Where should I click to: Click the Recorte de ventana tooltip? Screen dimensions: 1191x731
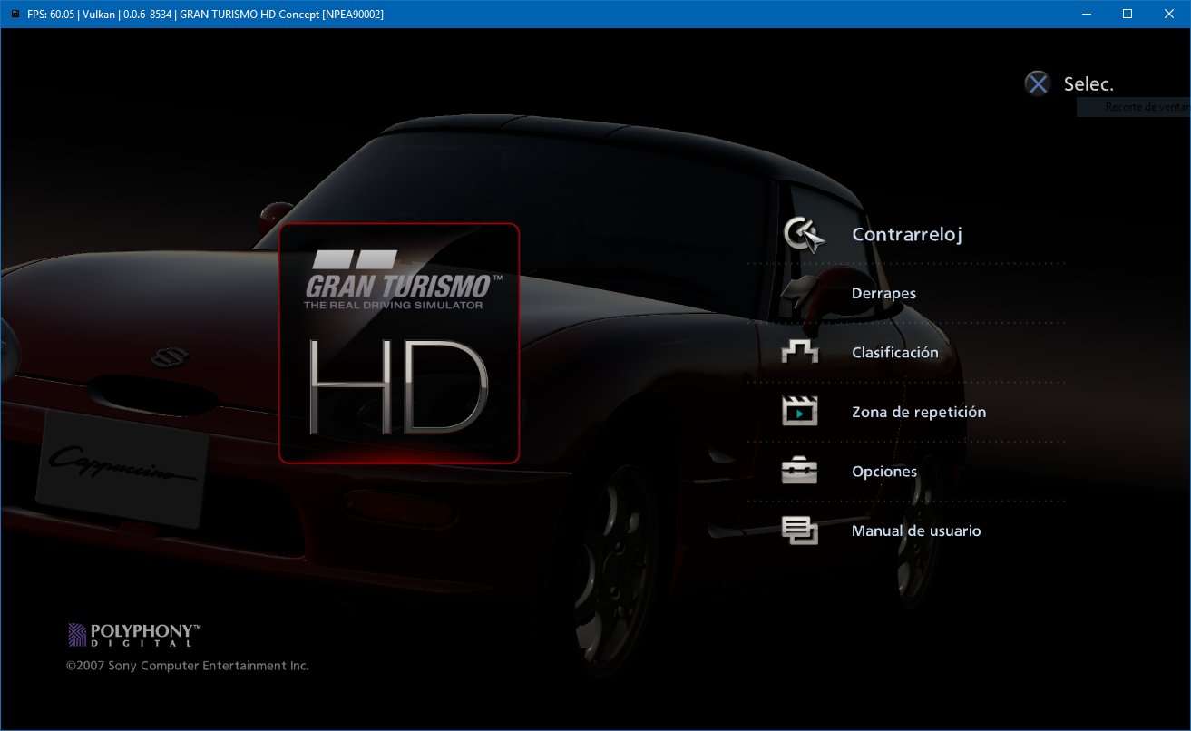(x=1141, y=106)
